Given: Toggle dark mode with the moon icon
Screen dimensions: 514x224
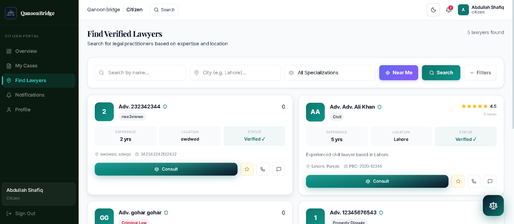Looking at the screenshot, I should click(x=433, y=10).
